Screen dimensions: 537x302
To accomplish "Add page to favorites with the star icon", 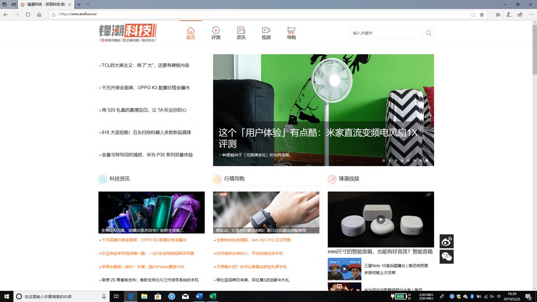I will [482, 14].
